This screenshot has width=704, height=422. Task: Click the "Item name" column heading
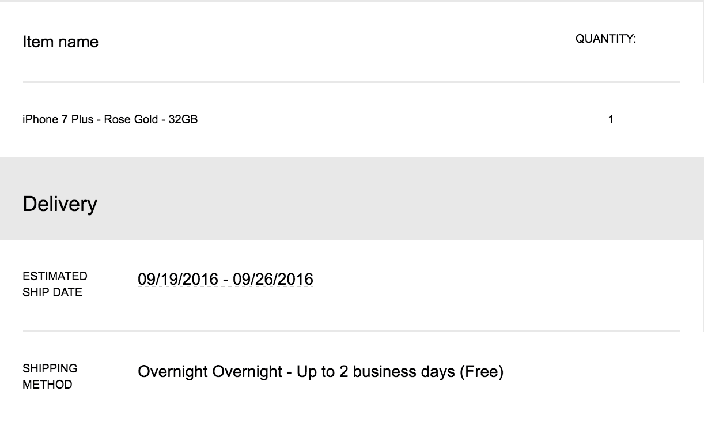(x=60, y=42)
